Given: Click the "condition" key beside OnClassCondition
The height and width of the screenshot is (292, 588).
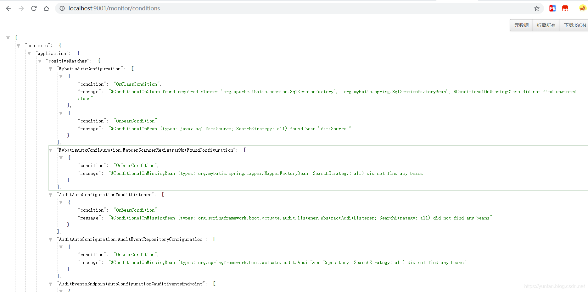Looking at the screenshot, I should 92,84.
